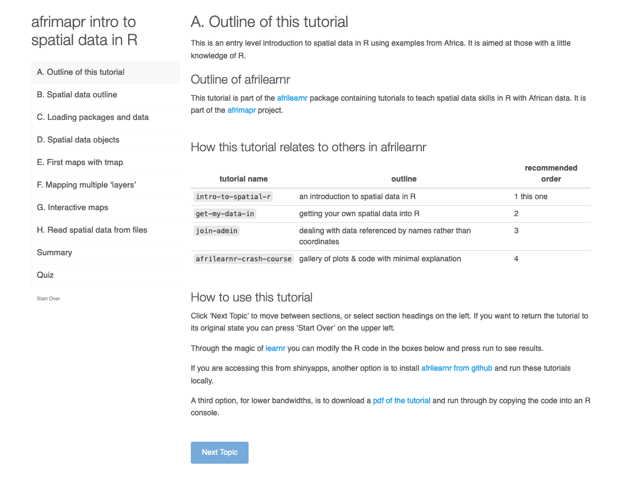Click the 'Start Over' link

click(48, 299)
